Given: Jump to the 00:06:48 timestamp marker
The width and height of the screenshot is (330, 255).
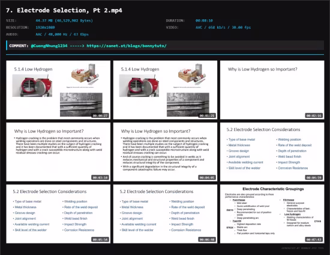Looking at the screenshot, I should click(207, 239).
